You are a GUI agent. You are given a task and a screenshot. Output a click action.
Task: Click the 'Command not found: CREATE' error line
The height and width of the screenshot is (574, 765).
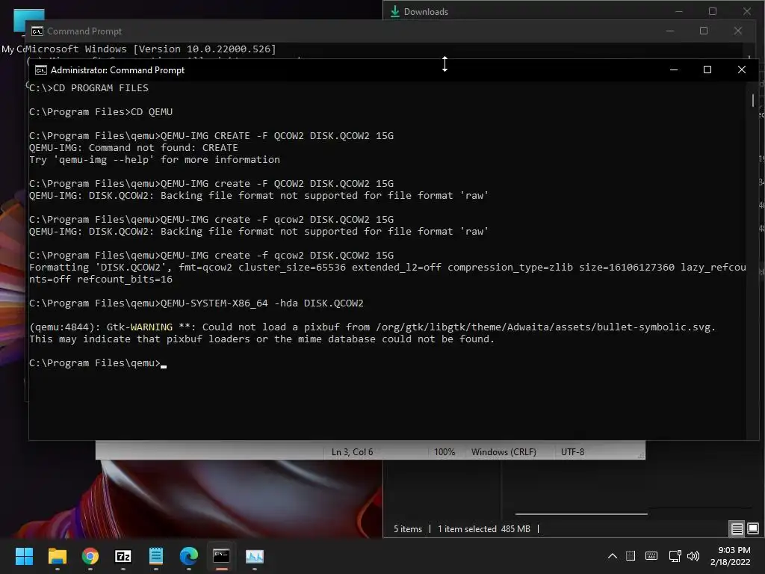point(133,147)
